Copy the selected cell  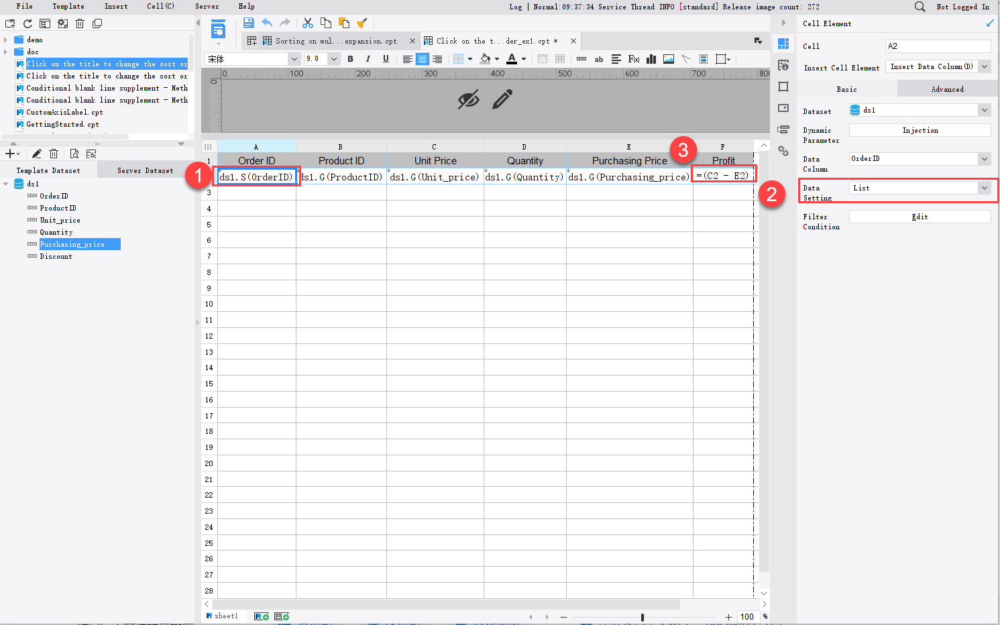point(326,23)
